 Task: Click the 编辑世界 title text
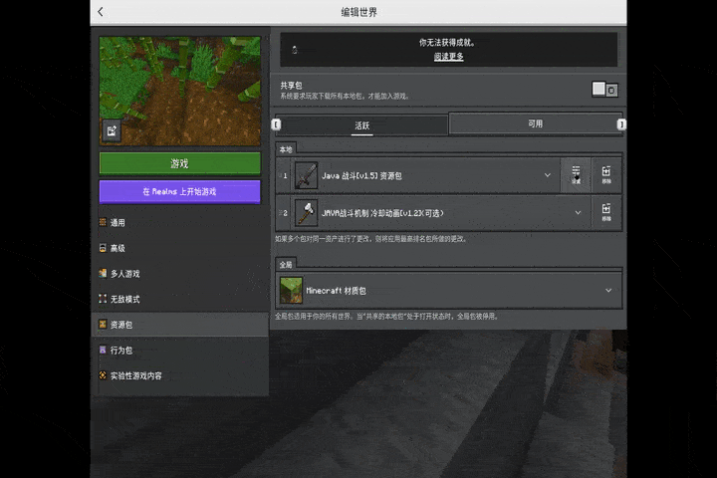coord(358,12)
